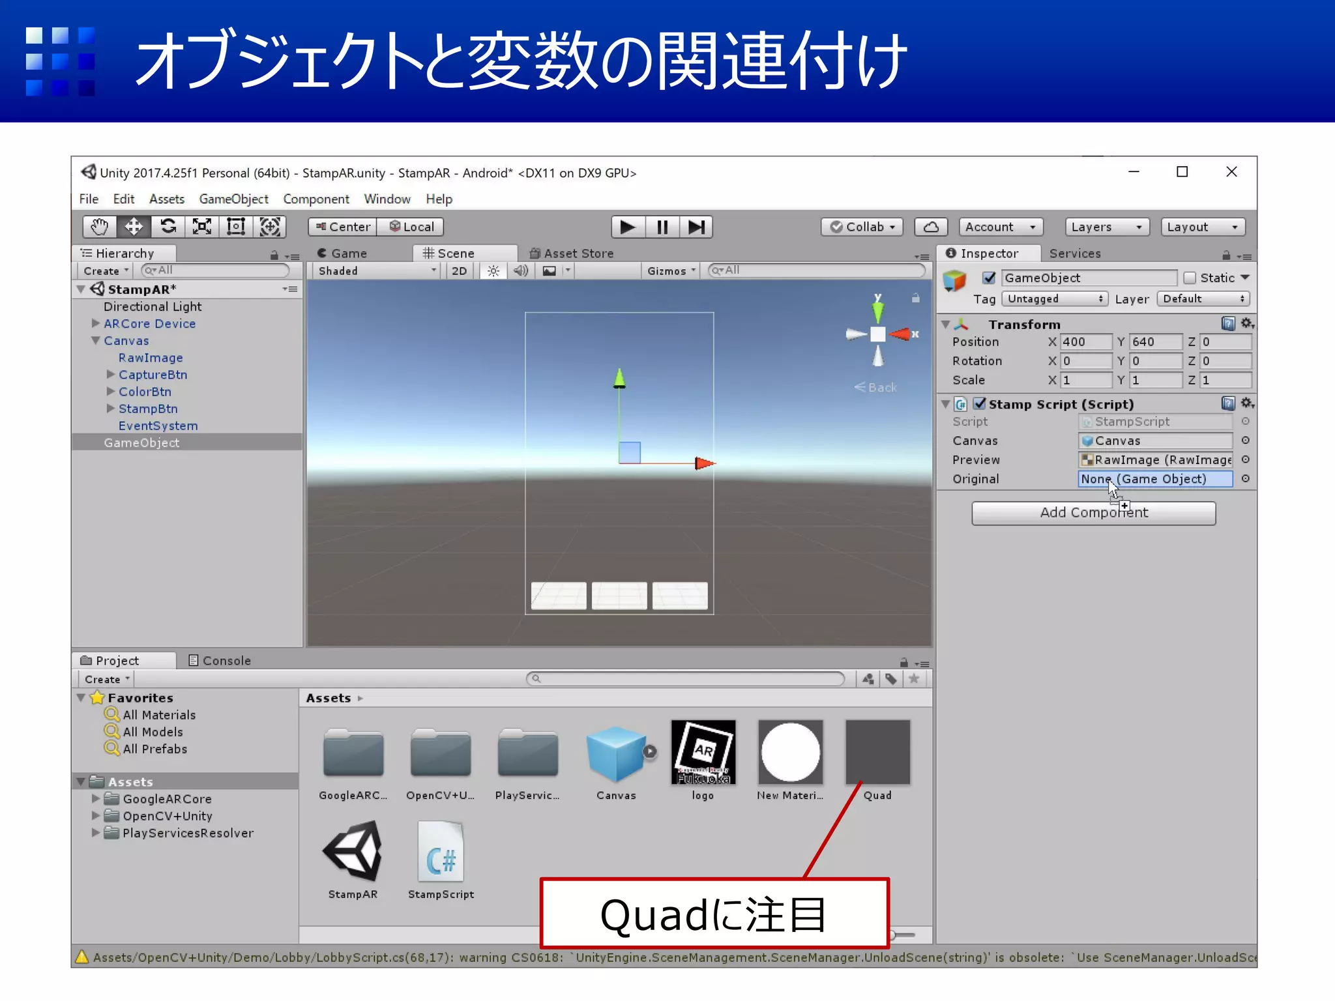Switch to the Console tab
This screenshot has width=1335, height=1001.
[x=220, y=660]
